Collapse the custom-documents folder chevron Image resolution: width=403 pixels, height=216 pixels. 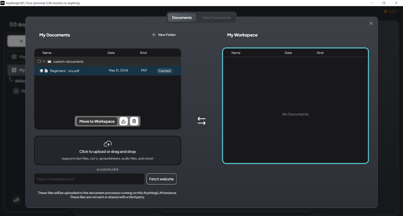pos(44,61)
